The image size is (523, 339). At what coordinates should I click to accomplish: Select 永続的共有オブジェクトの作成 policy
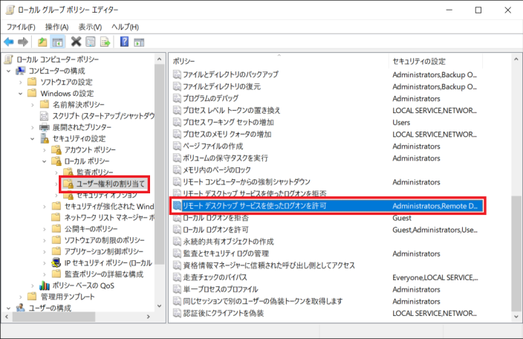tap(228, 241)
